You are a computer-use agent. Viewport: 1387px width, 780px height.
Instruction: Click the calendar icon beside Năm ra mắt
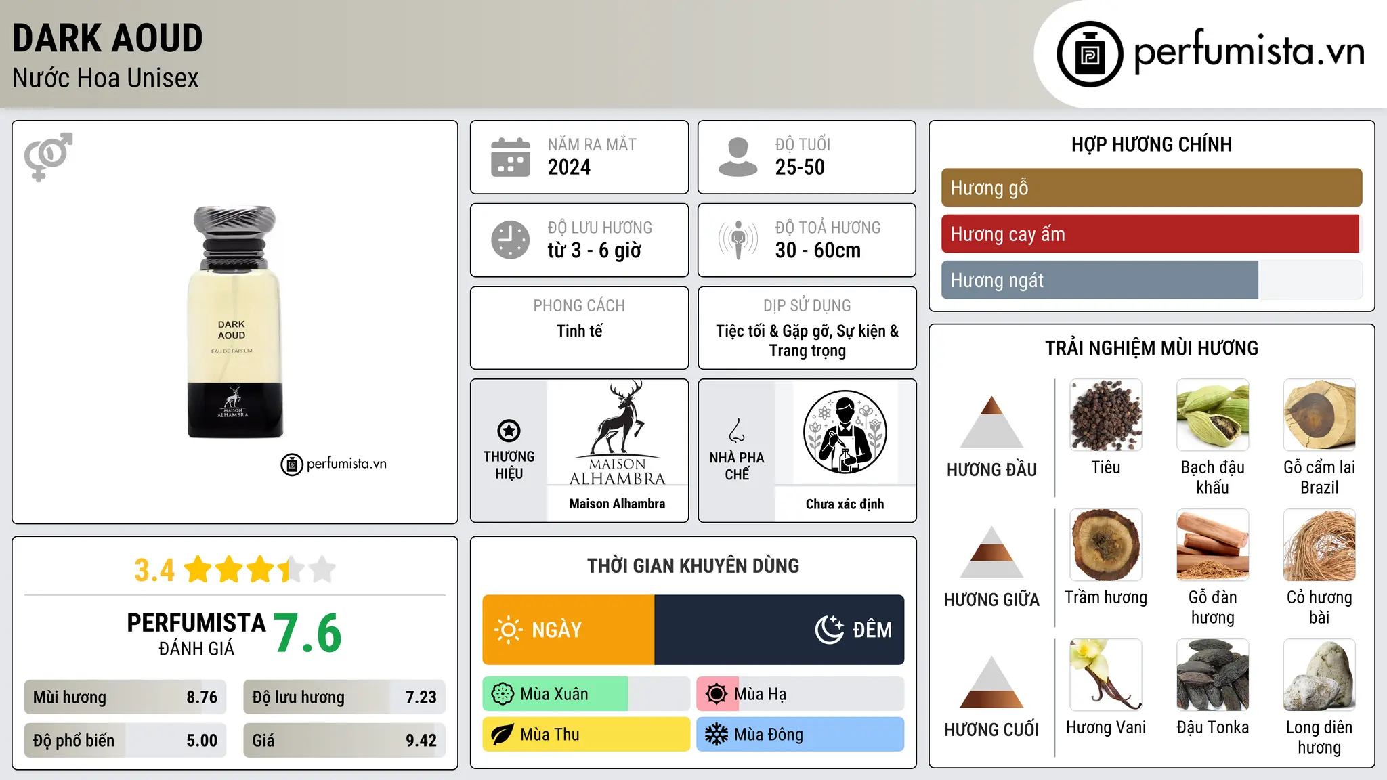[511, 157]
